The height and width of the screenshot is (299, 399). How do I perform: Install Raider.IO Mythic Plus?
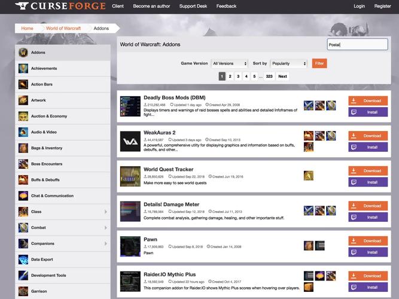[368, 287]
